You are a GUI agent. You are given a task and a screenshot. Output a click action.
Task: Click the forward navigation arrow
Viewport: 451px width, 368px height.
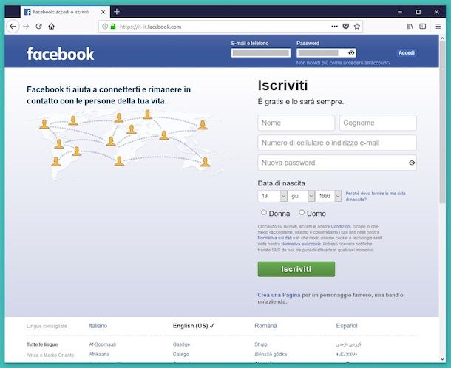tap(26, 27)
